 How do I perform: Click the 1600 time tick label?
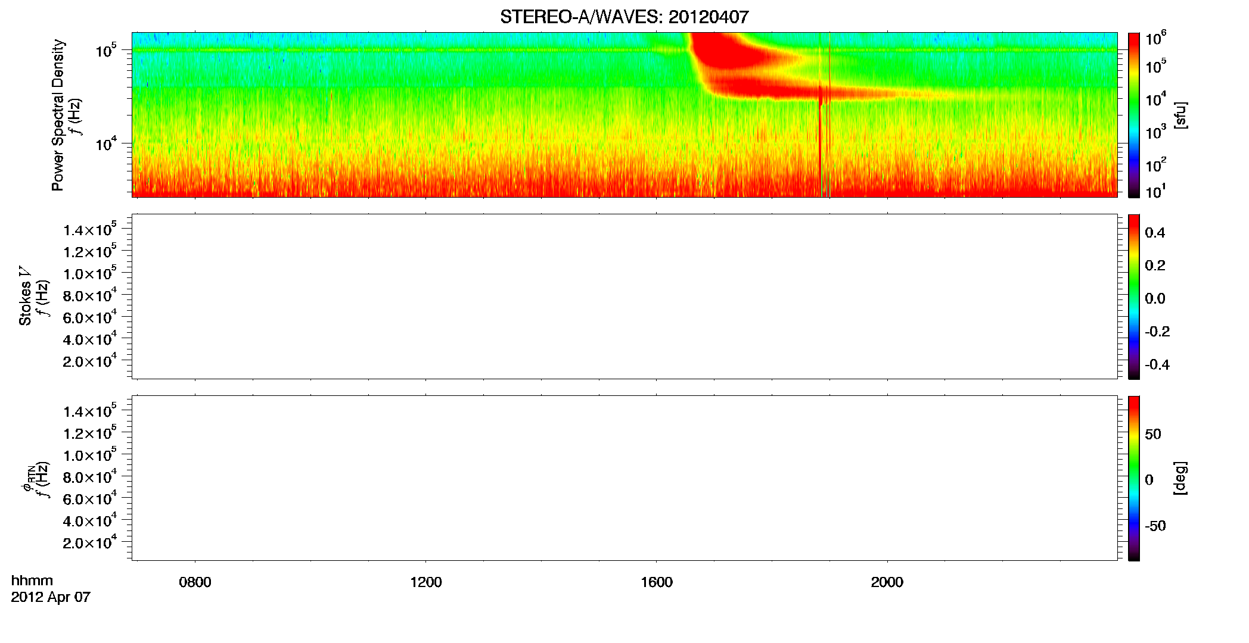click(656, 582)
